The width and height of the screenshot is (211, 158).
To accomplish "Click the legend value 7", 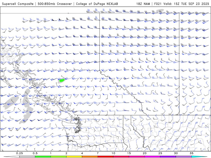I will click(98, 153).
